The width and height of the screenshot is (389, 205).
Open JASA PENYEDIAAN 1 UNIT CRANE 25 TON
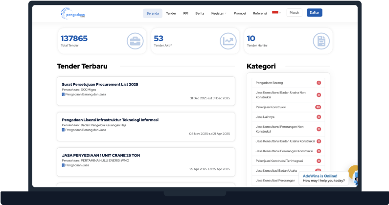pos(101,156)
